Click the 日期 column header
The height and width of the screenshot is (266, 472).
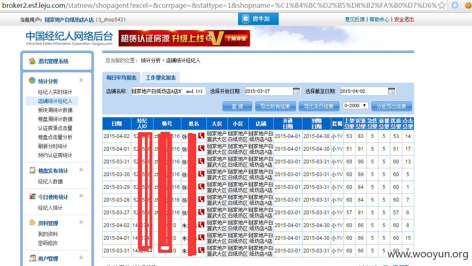(x=117, y=124)
